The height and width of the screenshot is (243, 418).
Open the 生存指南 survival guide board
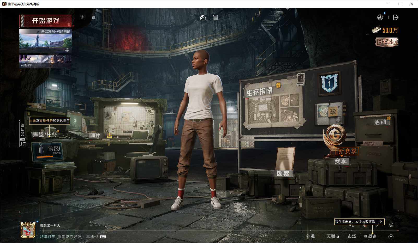coord(274,106)
